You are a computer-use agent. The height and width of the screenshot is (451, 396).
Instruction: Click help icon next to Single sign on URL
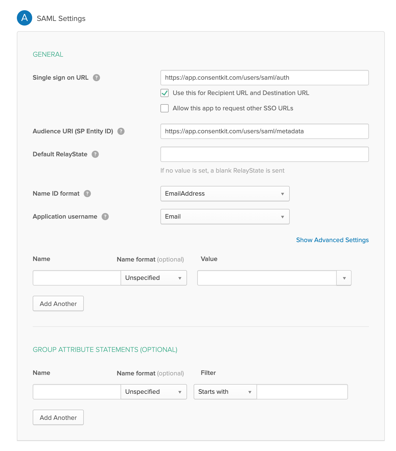click(x=96, y=78)
